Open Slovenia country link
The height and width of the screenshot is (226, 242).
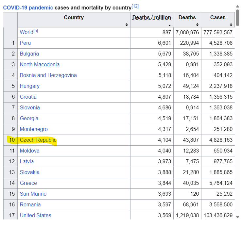point(30,107)
